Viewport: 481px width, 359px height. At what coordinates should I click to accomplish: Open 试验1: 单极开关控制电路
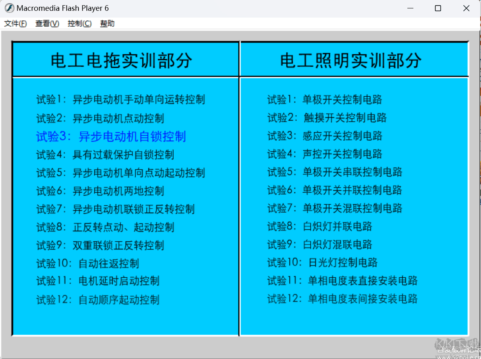(325, 100)
